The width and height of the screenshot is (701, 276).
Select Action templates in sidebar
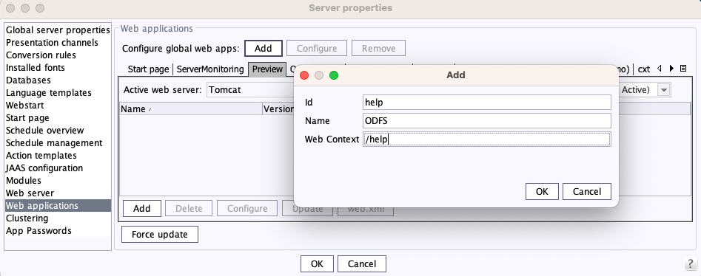click(58, 155)
